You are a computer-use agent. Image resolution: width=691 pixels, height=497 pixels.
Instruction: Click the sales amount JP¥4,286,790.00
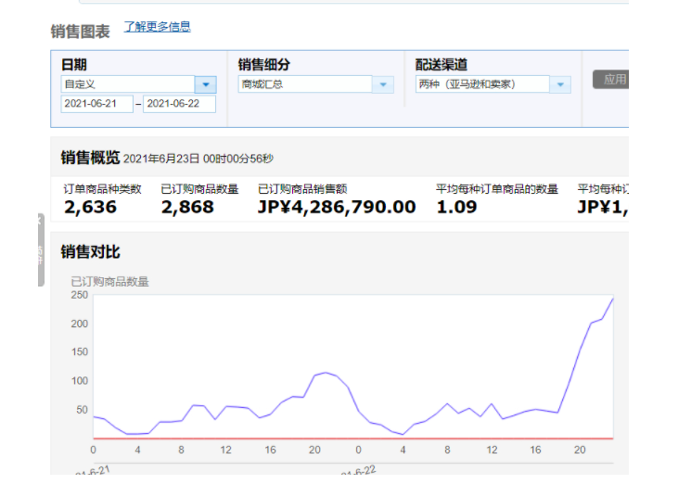(337, 207)
